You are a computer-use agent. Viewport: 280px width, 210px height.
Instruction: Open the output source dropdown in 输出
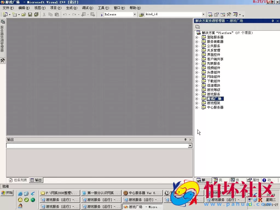pos(190,146)
